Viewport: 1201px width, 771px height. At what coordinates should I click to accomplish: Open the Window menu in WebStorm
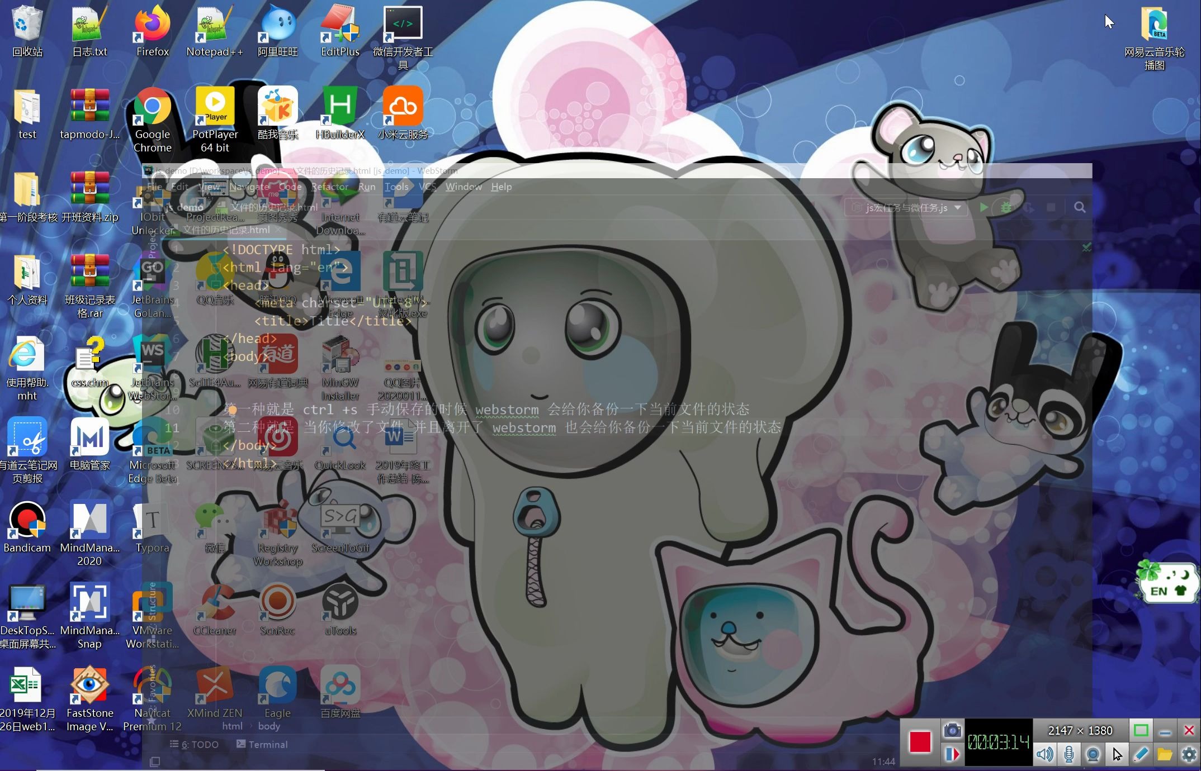[463, 187]
